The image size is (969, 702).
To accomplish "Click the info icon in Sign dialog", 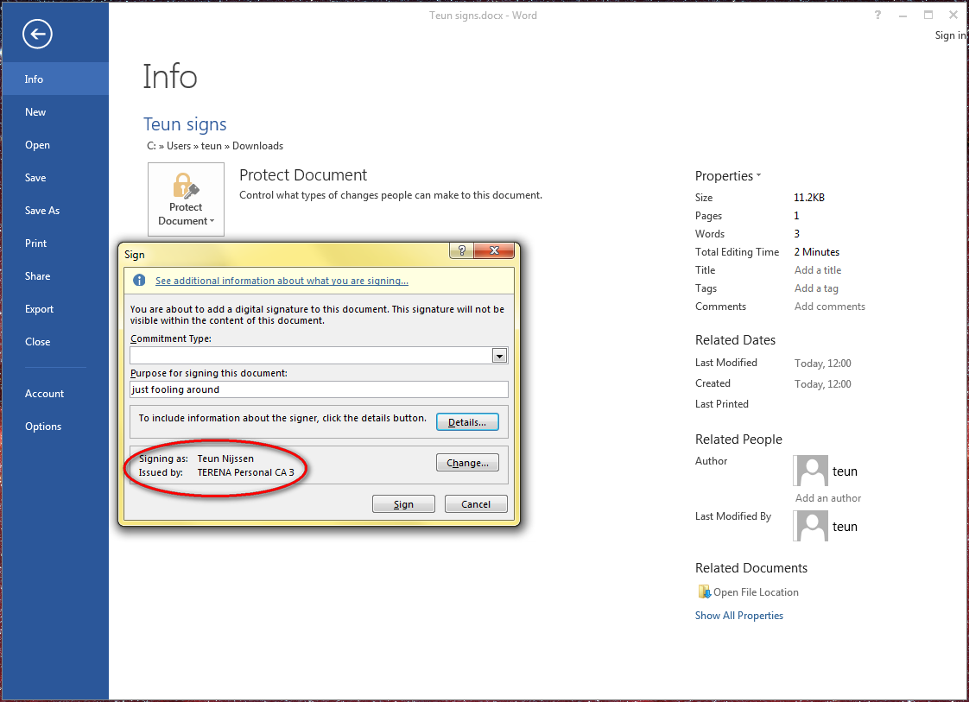I will point(139,281).
